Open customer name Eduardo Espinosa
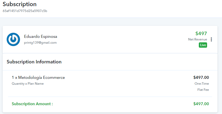Image resolution: width=222 pixels, height=114 pixels. [x=41, y=36]
